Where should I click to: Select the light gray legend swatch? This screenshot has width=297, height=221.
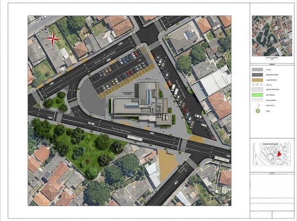[x=257, y=70]
